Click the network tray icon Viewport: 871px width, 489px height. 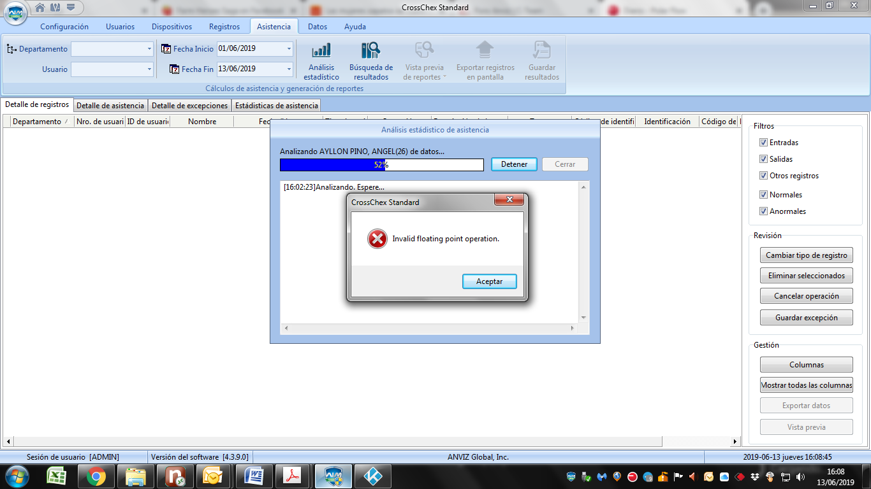[x=786, y=476]
